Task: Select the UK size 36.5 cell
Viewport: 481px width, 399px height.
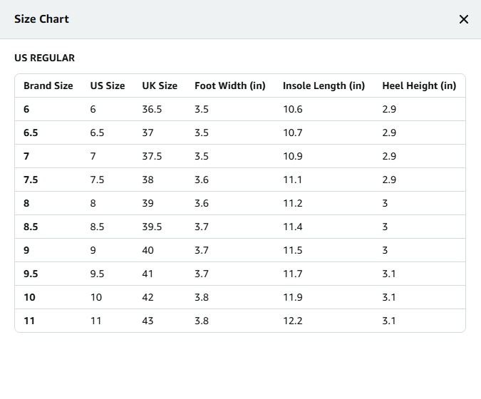Action: tap(152, 109)
